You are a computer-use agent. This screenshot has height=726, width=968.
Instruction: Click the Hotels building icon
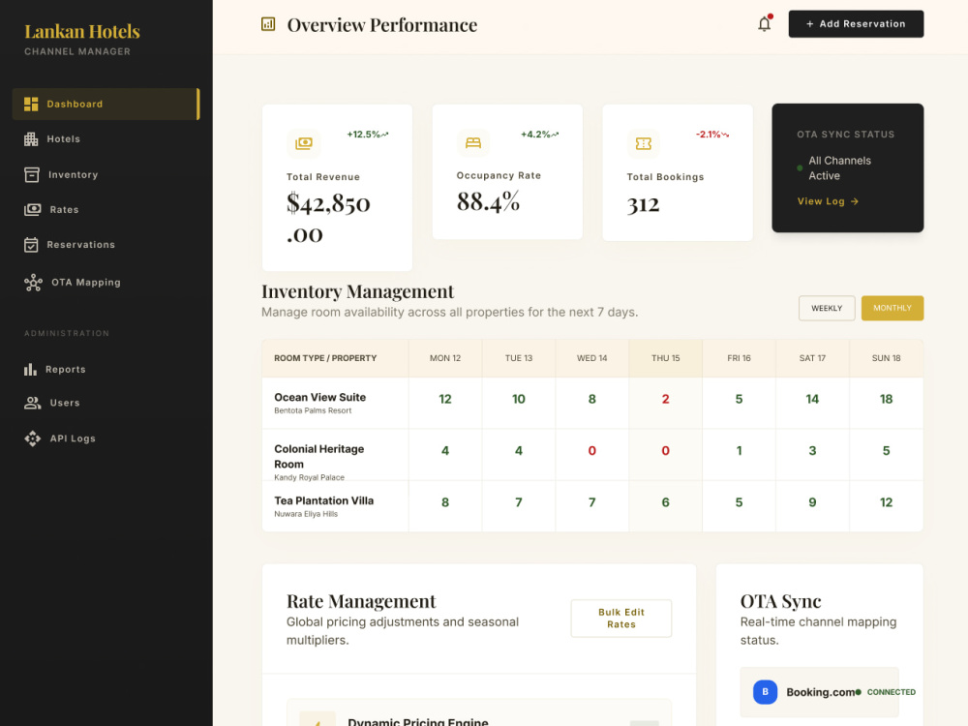point(31,138)
